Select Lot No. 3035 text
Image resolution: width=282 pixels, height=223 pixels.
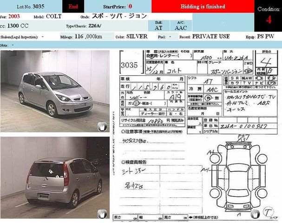[31, 7]
